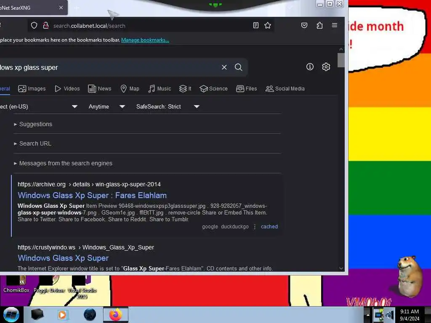The image size is (431, 323).
Task: Open the Anytime time range dropdown
Action: click(x=106, y=106)
